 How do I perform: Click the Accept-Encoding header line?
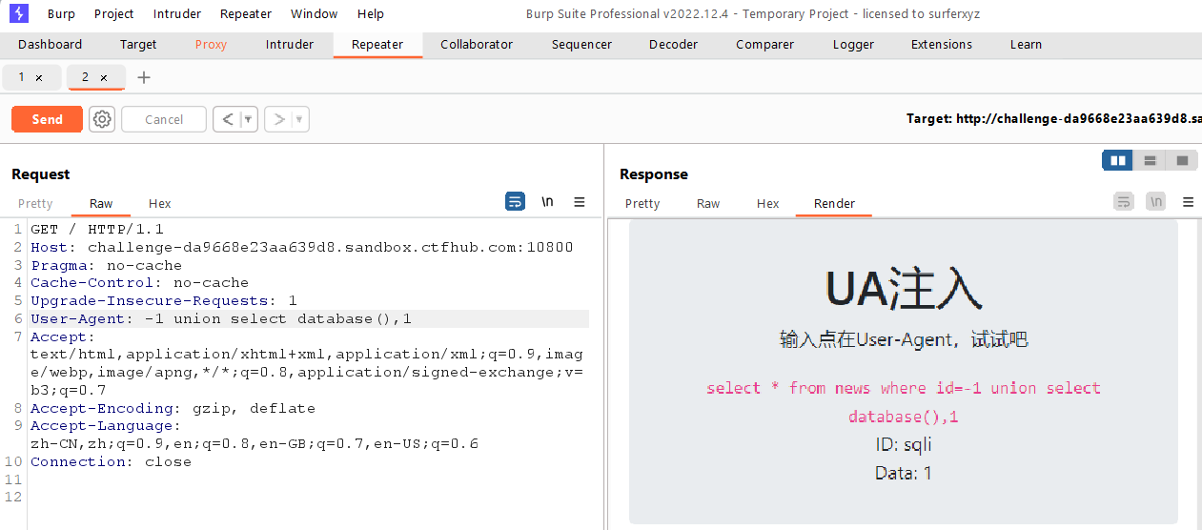[173, 408]
